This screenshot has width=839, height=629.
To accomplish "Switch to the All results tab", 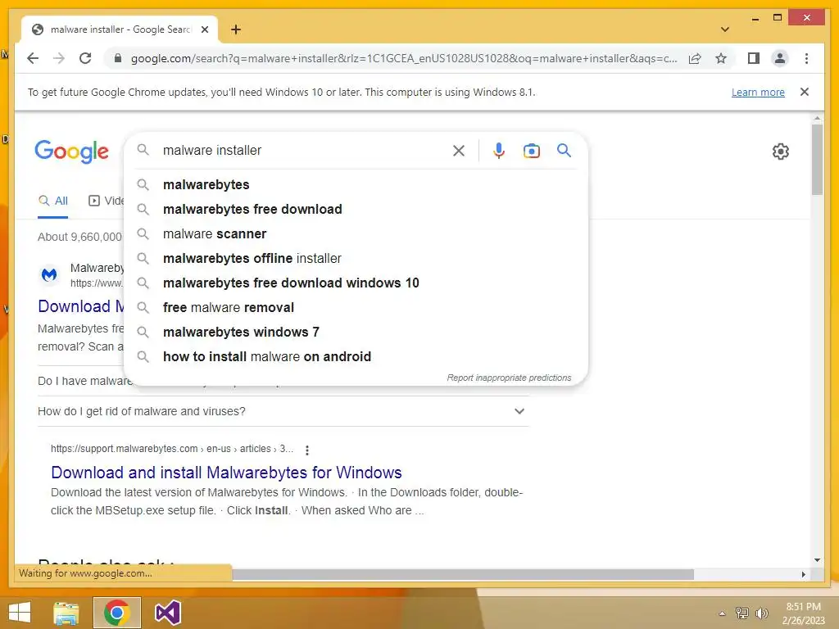I will pos(53,201).
